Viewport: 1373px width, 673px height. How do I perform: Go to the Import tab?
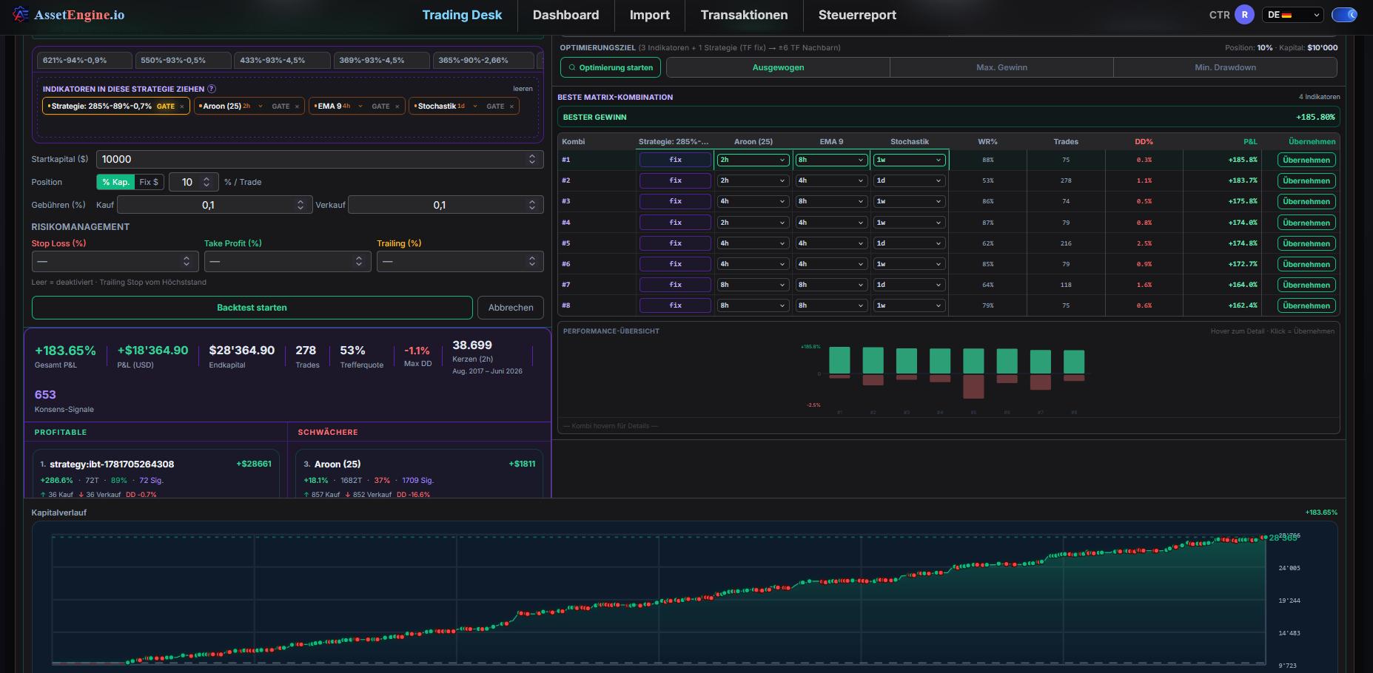(649, 15)
